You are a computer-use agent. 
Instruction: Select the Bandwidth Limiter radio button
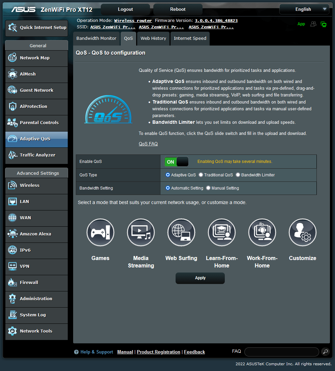238,175
